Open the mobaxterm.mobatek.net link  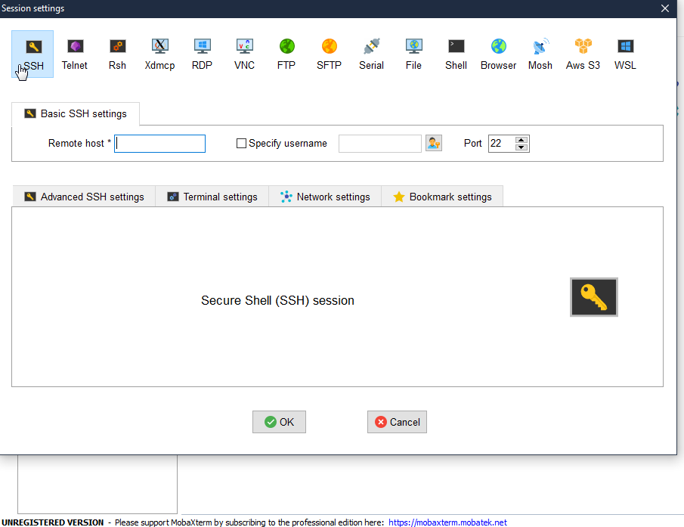tap(447, 522)
